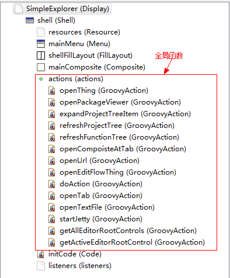Viewport: 230px width, 278px height.
Task: Click the refreshProjectTree script icon
Action: coord(52,126)
